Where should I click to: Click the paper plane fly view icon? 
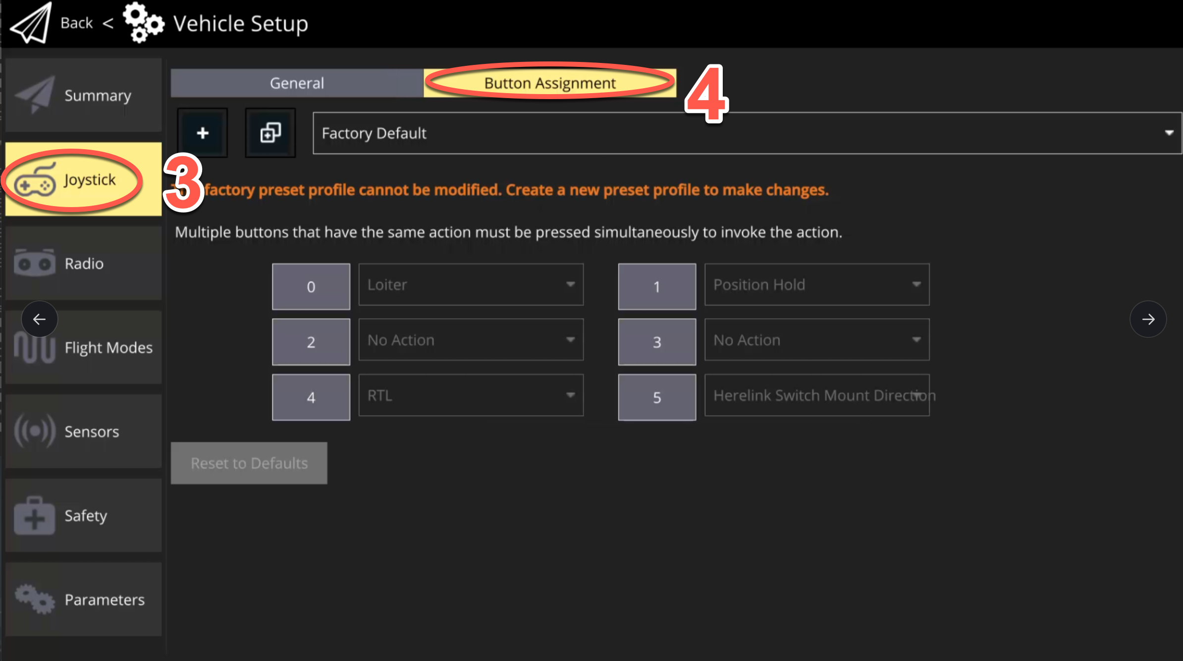pyautogui.click(x=31, y=23)
